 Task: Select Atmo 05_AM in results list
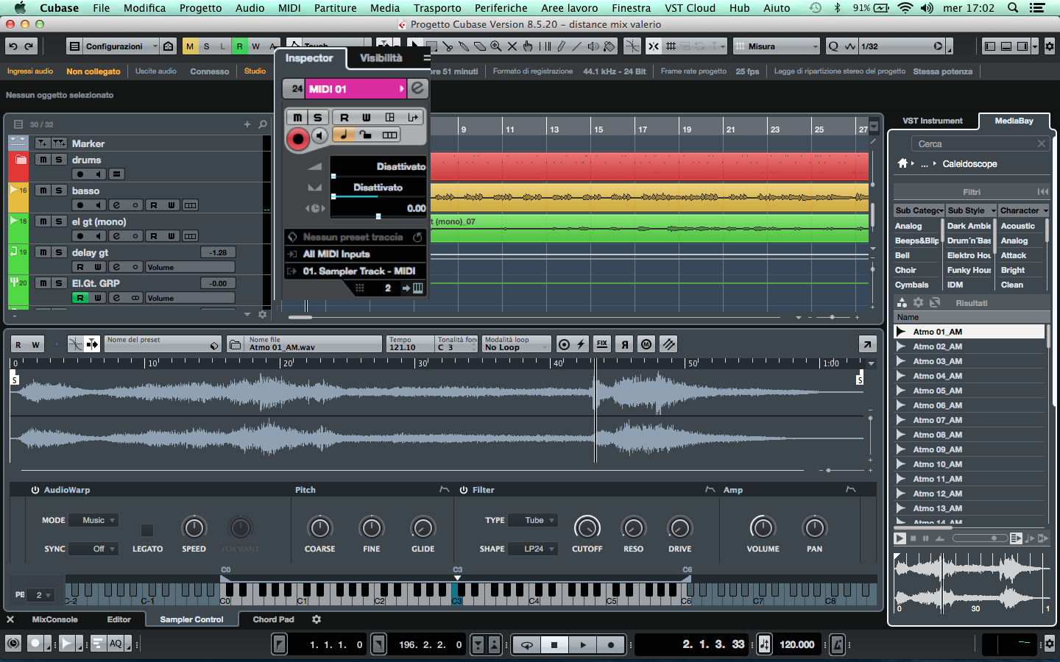tap(969, 391)
